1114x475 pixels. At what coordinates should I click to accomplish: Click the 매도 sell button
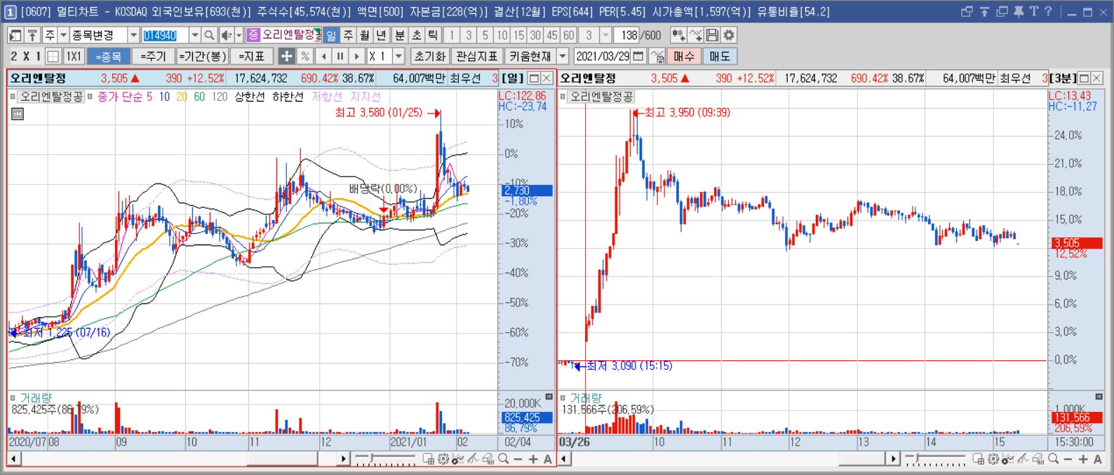coord(720,56)
